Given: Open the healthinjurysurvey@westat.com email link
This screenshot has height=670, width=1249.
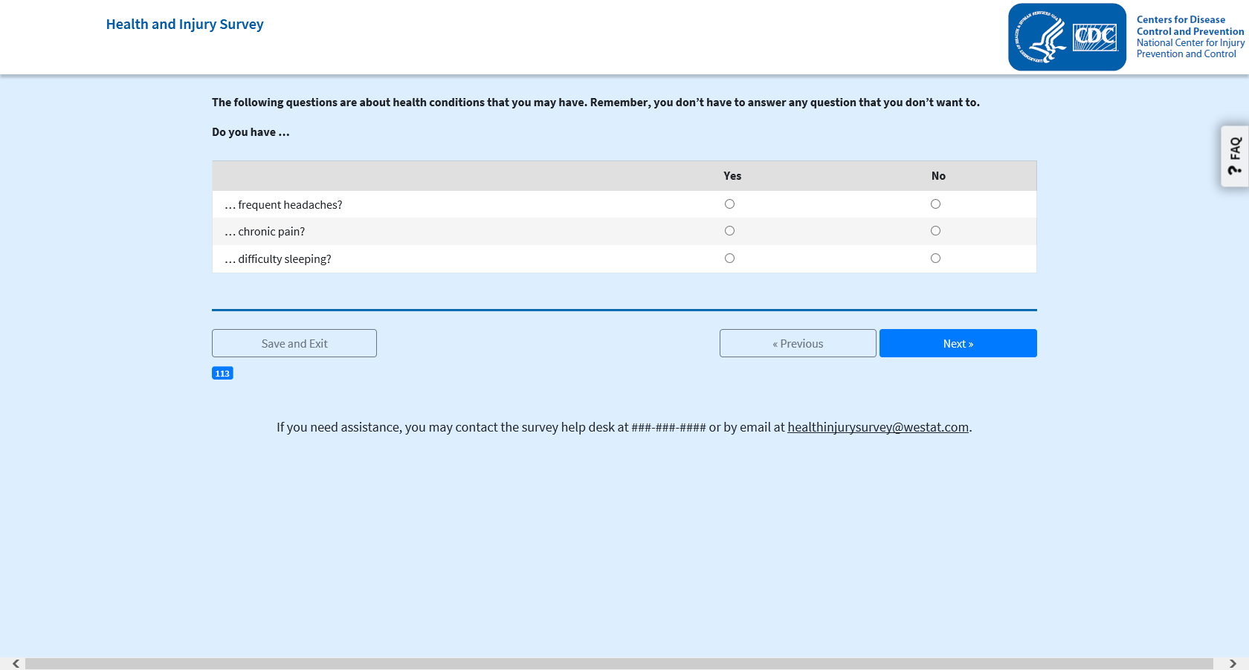Looking at the screenshot, I should (x=877, y=427).
